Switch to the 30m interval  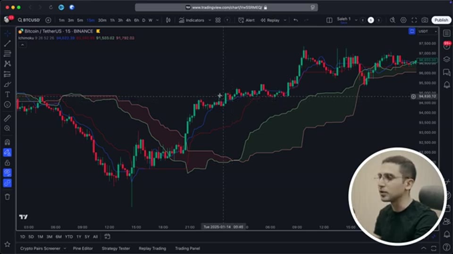pos(102,20)
